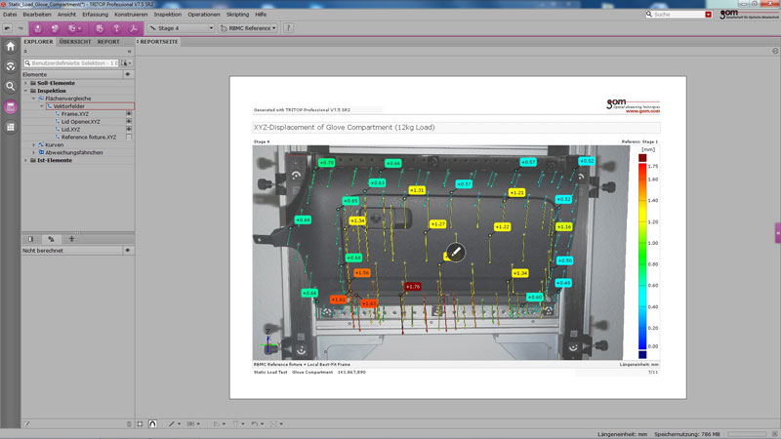Toggle visibility of Lid Opener.XYZ
Image resolution: width=781 pixels, height=439 pixels.
pyautogui.click(x=128, y=122)
